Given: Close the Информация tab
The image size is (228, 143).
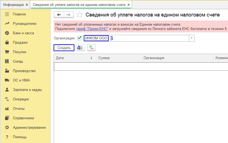Looking at the screenshot, I should [27, 5].
